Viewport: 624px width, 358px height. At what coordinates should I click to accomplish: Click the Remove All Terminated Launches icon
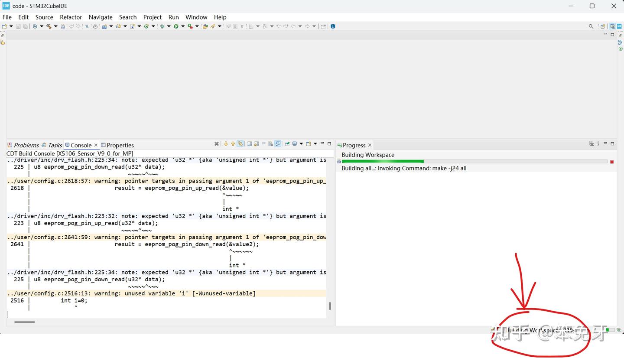click(x=217, y=143)
